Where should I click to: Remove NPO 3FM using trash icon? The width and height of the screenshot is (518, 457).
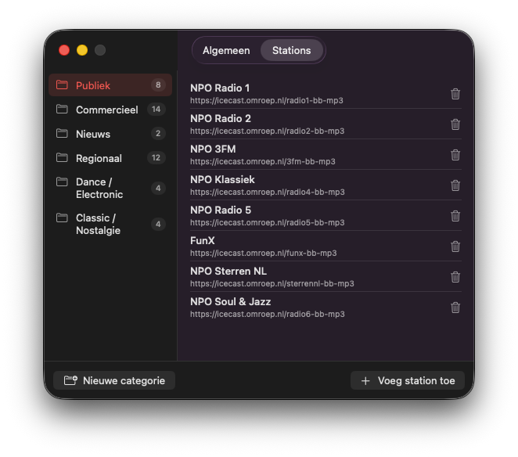tap(455, 155)
